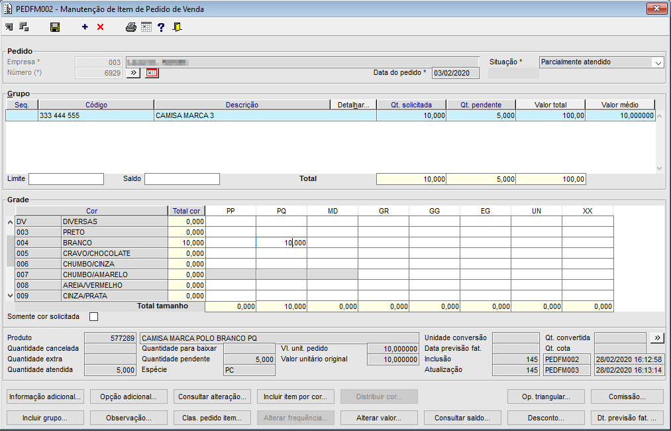
Task: Click the Limite input field
Action: 66,179
